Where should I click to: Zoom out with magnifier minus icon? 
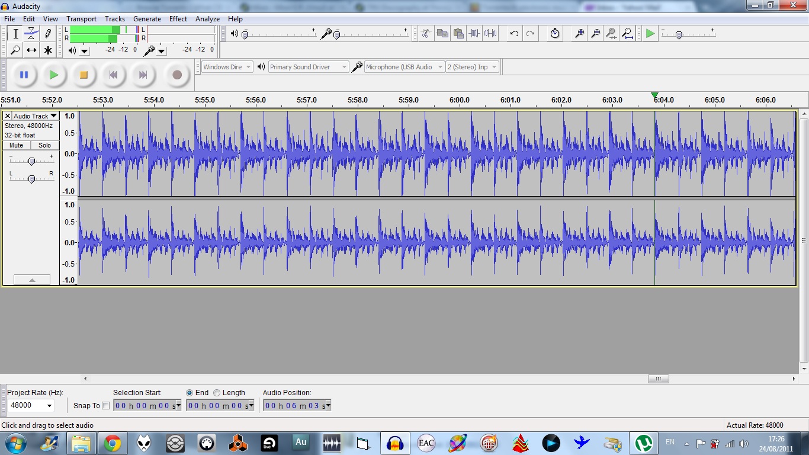click(596, 33)
